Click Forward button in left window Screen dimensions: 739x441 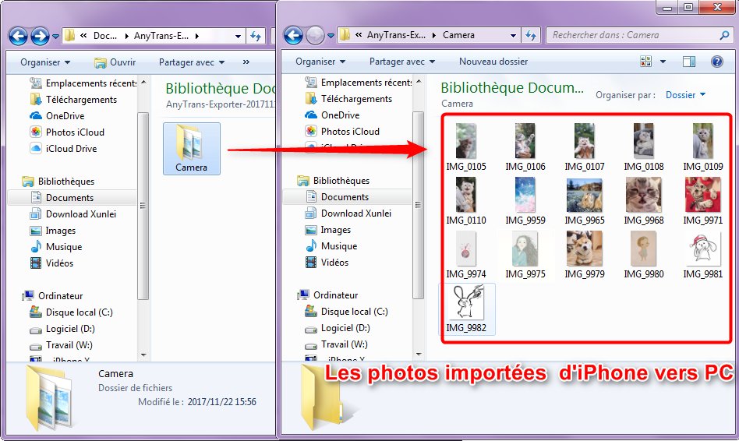40,36
